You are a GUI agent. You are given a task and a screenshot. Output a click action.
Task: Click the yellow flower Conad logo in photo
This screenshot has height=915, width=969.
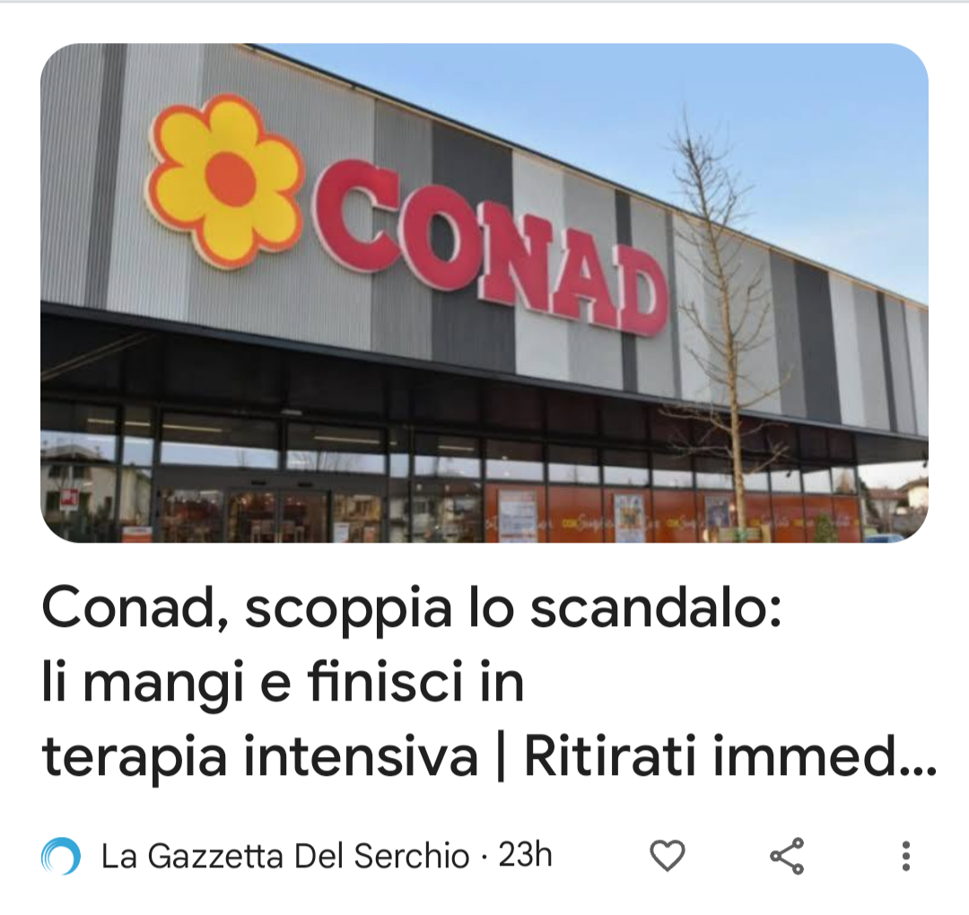(225, 181)
